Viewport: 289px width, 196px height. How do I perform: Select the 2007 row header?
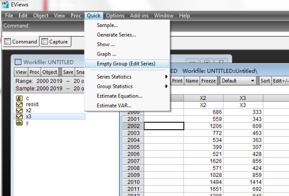coord(133,161)
